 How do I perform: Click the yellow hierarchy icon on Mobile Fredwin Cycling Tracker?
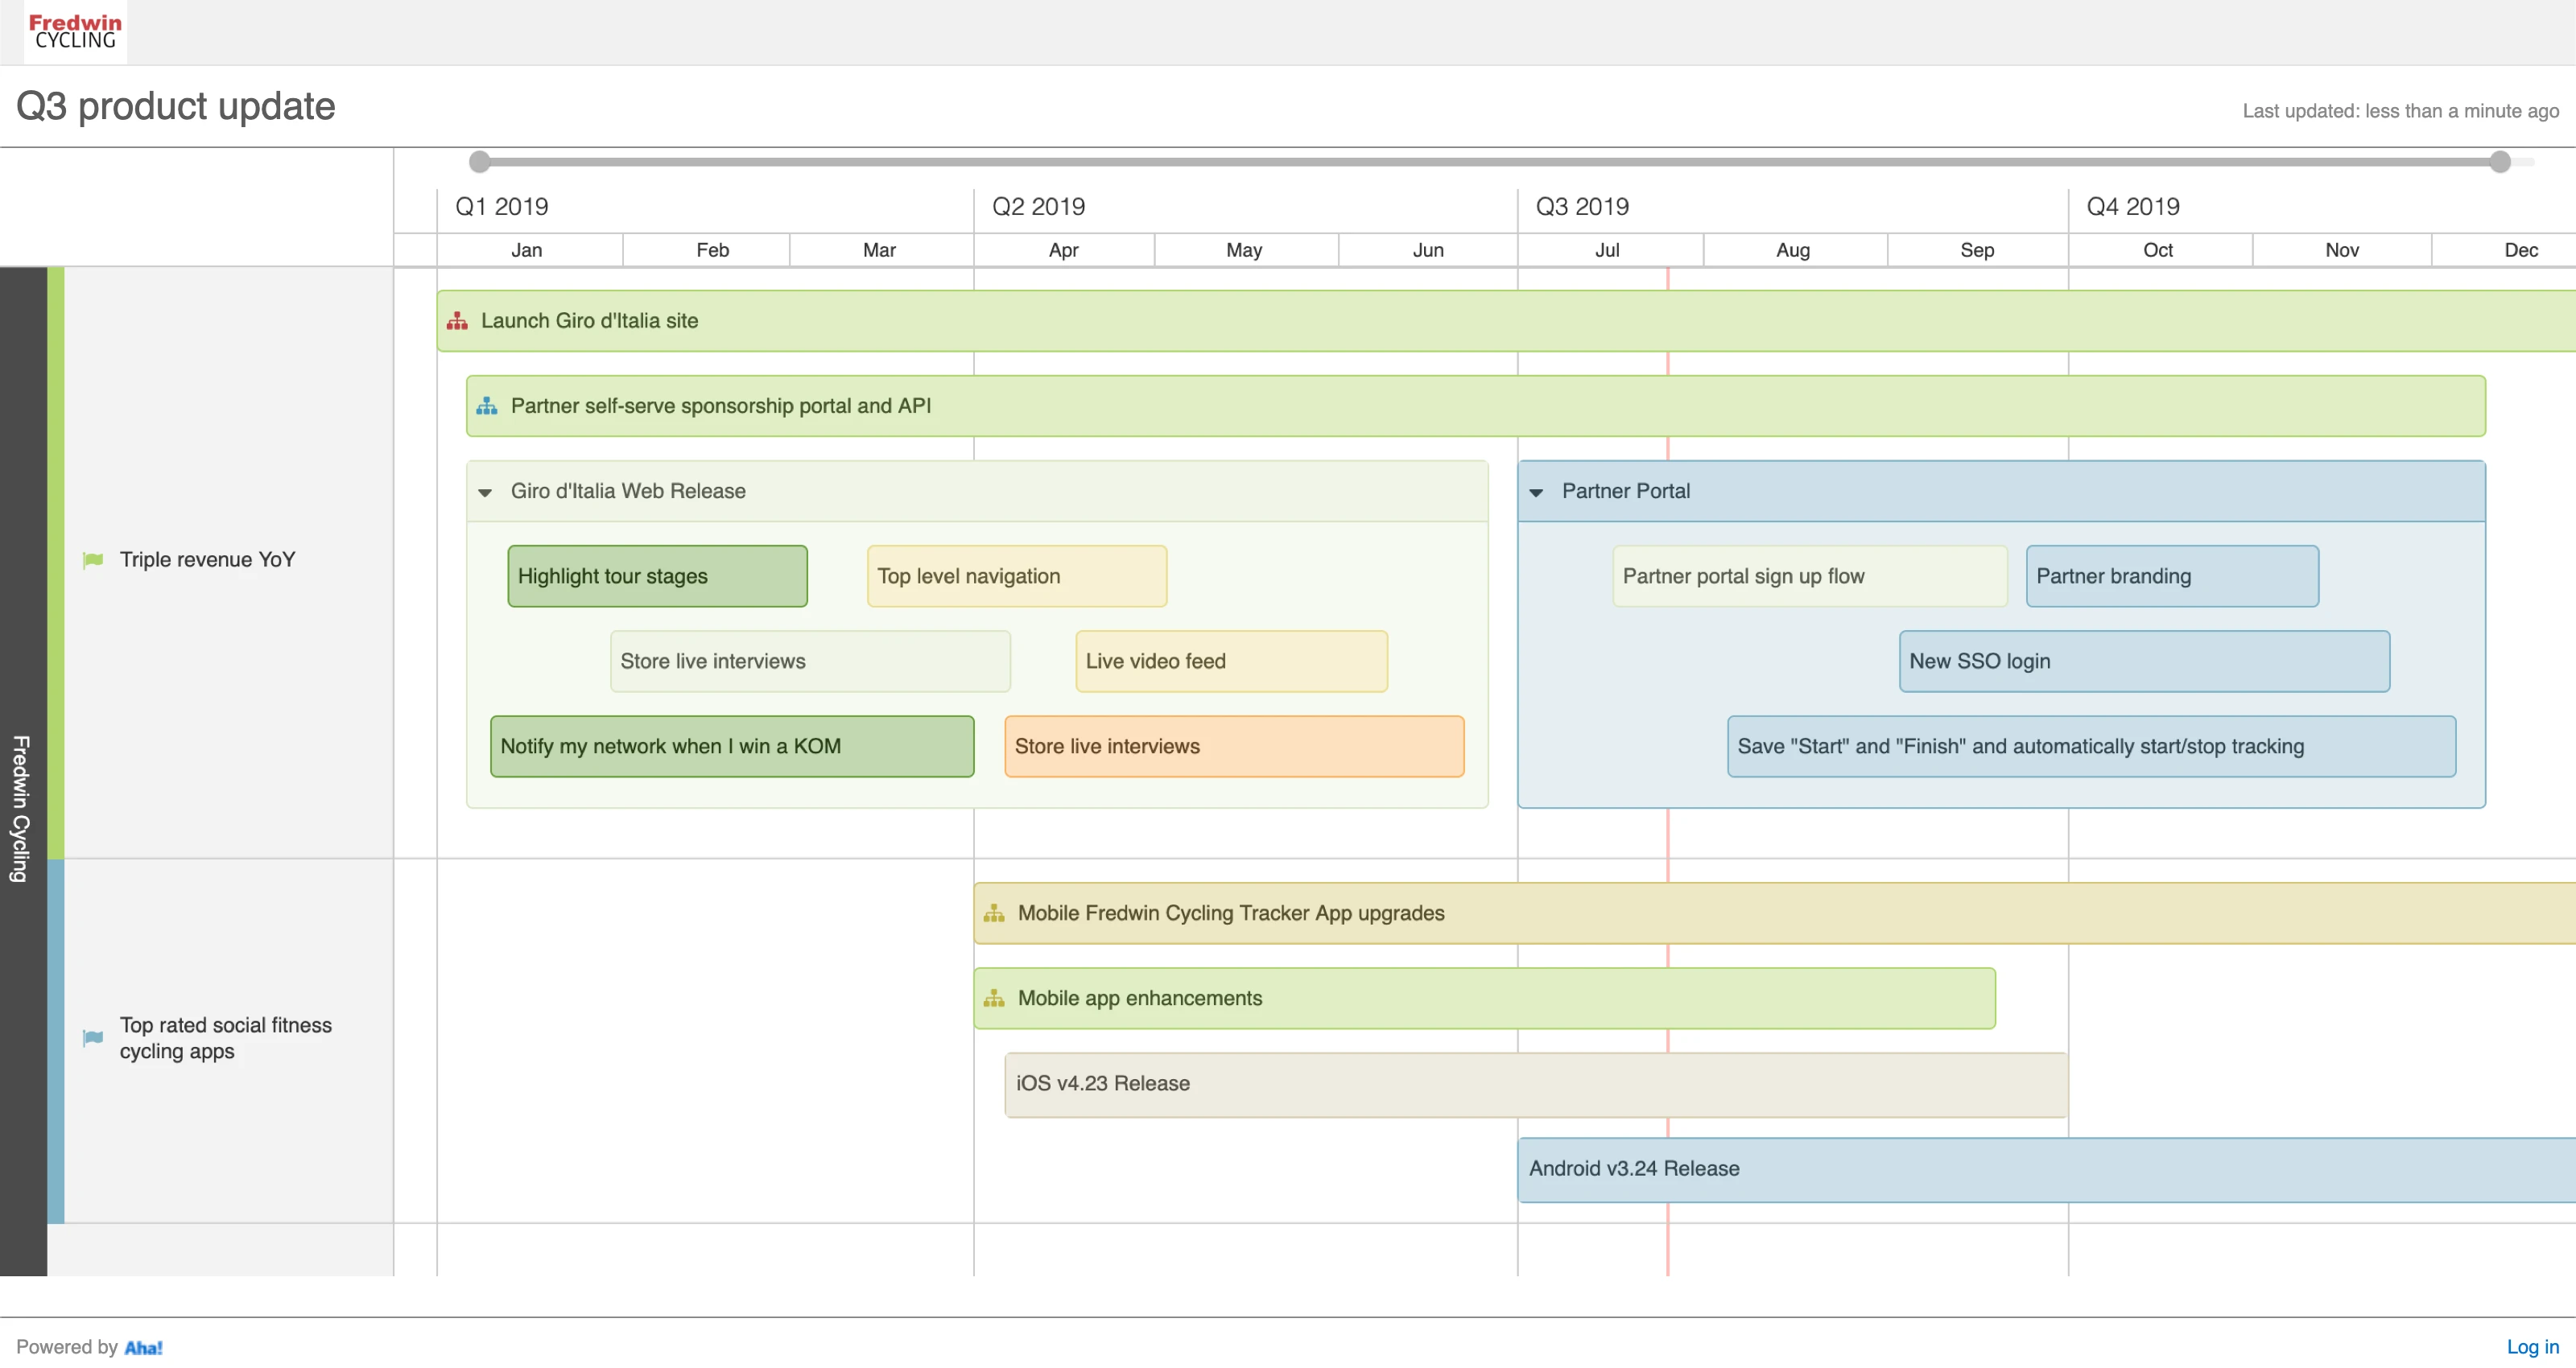994,913
